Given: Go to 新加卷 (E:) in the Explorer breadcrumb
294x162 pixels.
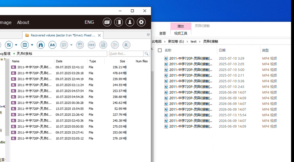Looking at the screenshot, I should tap(176, 41).
